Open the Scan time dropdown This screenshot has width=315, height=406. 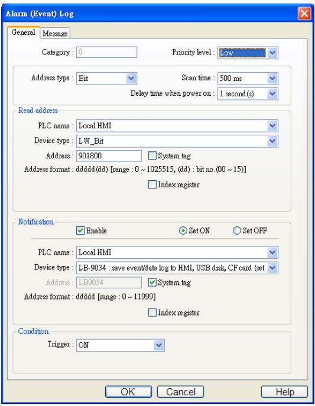pos(248,78)
